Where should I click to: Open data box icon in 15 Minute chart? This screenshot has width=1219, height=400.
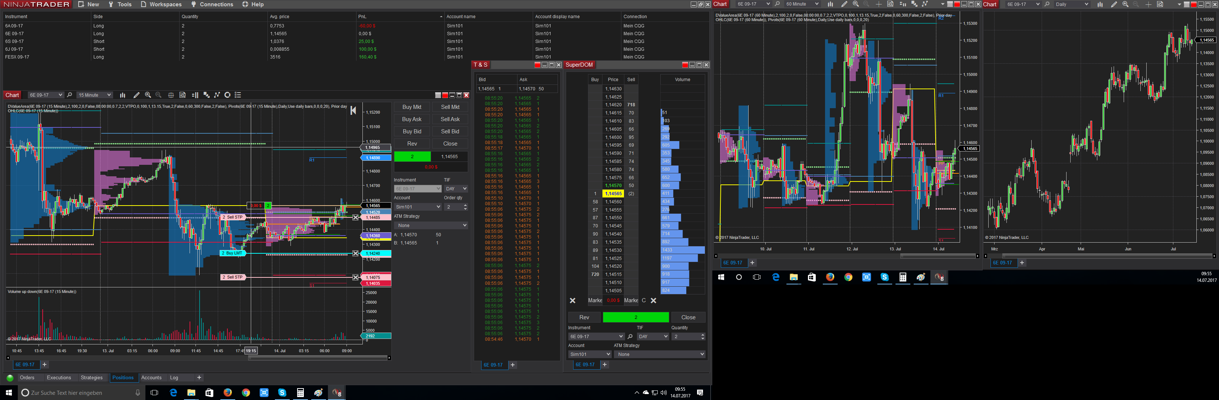[183, 95]
